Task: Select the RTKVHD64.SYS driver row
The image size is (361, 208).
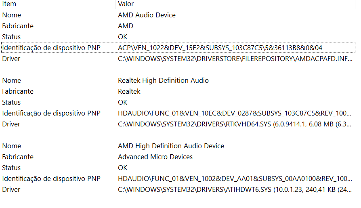Action: coord(178,124)
